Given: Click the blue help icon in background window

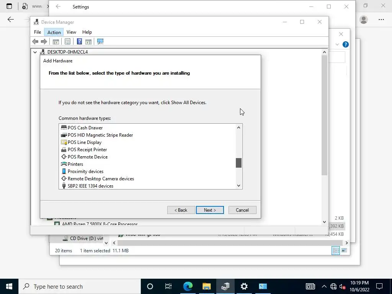Looking at the screenshot, I should click(346, 44).
